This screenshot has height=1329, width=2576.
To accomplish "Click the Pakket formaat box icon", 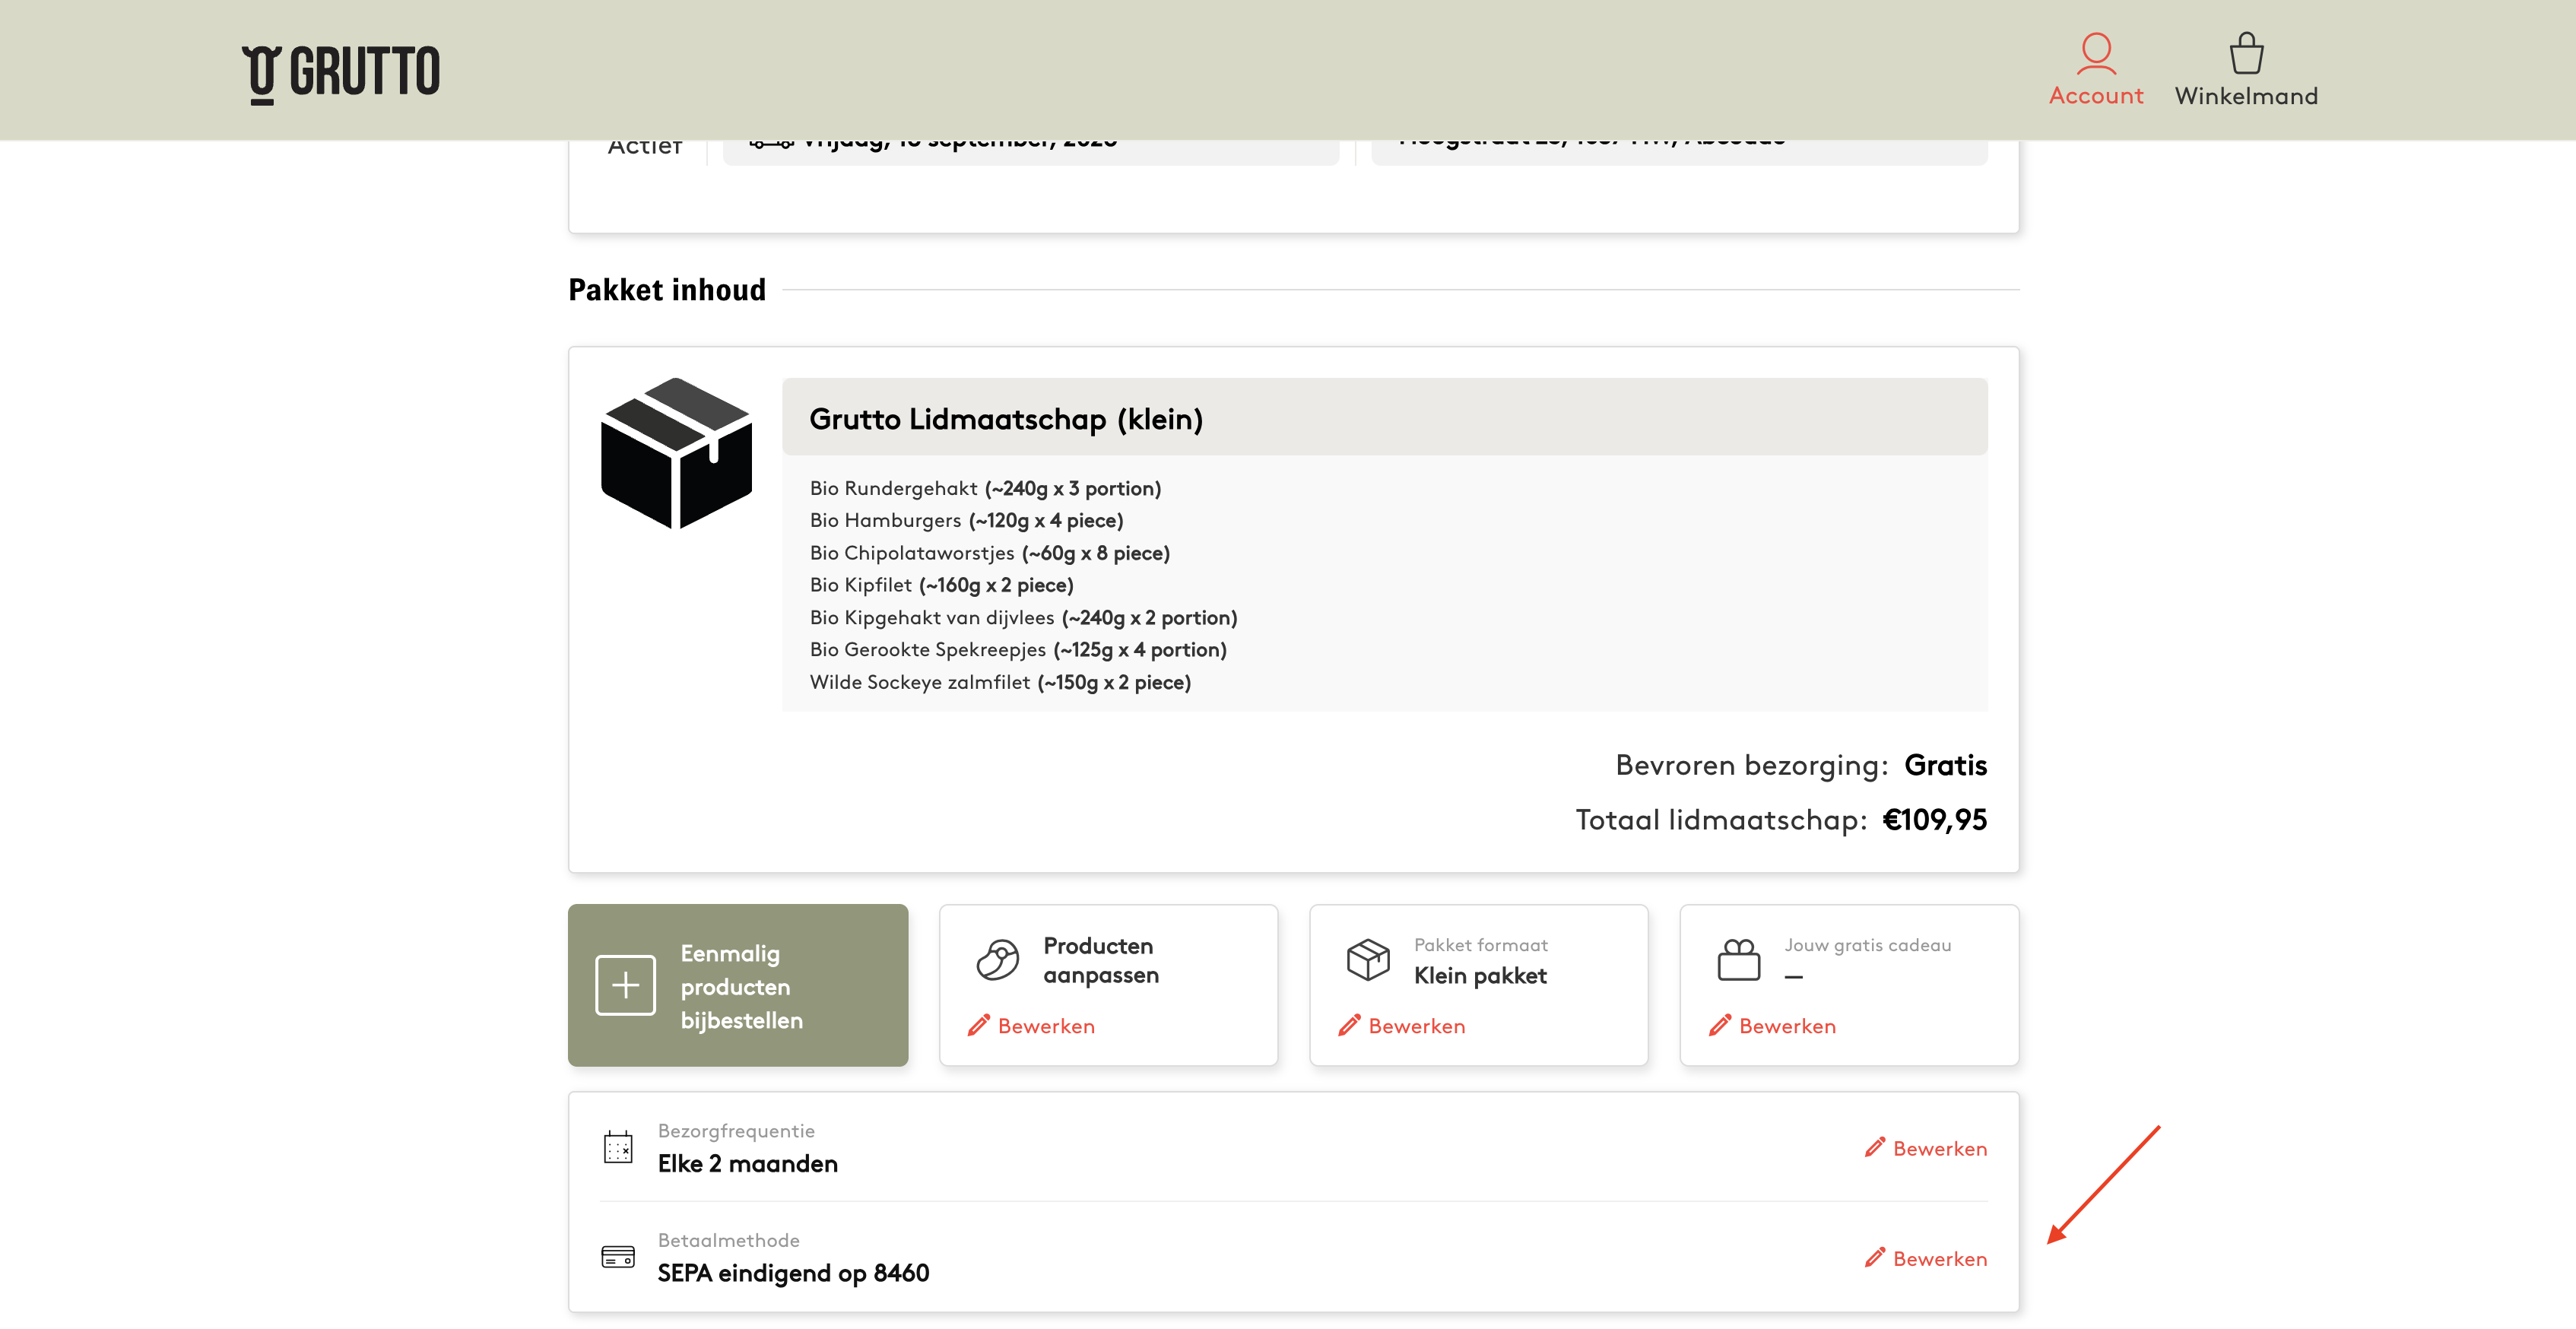I will tap(1368, 960).
